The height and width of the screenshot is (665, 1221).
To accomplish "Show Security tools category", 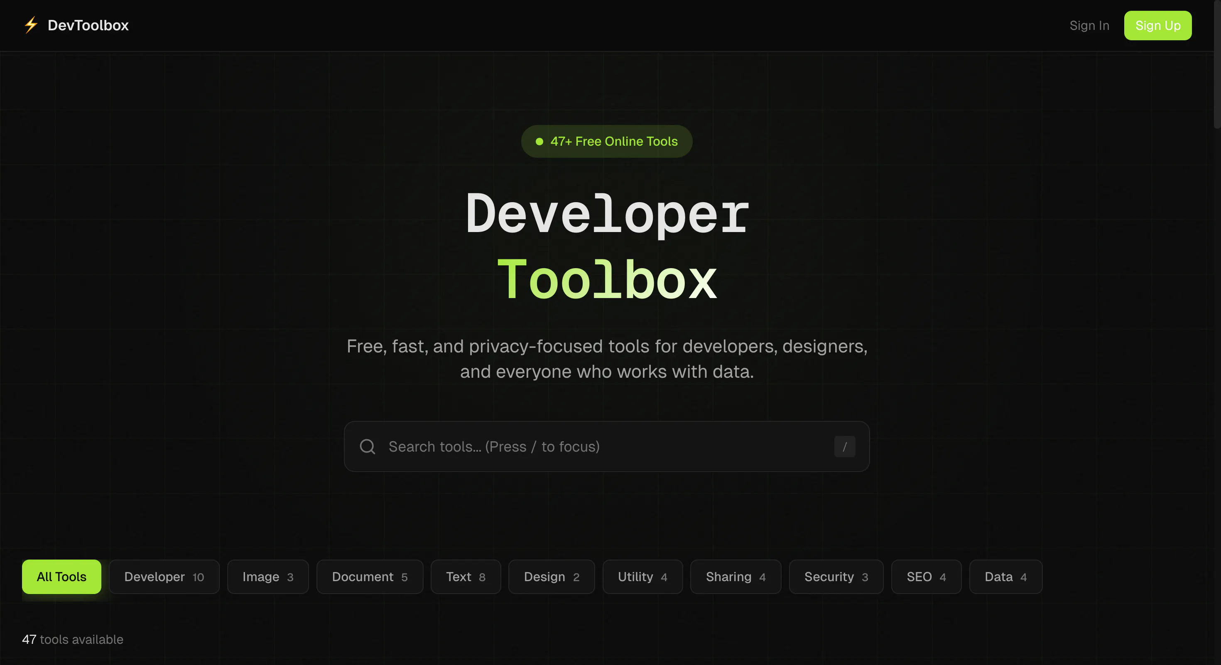I will [x=836, y=577].
